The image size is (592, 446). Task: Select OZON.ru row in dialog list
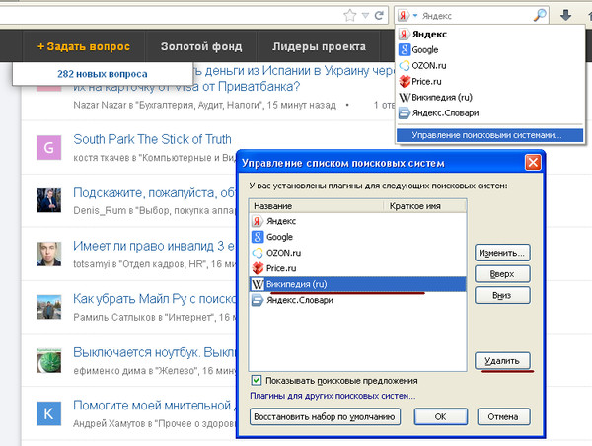[358, 253]
